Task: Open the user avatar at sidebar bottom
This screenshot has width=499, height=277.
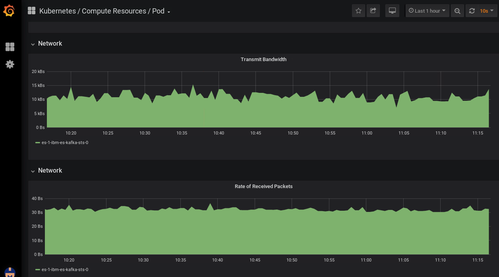Action: (x=10, y=272)
